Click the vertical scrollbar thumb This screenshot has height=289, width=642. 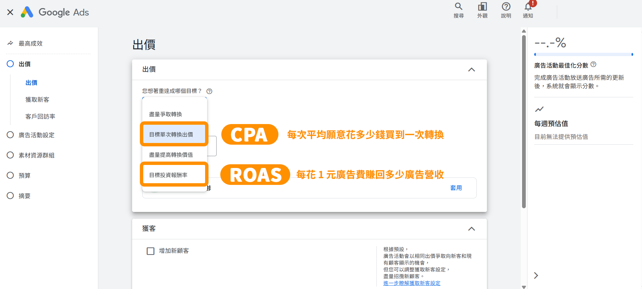point(524,122)
